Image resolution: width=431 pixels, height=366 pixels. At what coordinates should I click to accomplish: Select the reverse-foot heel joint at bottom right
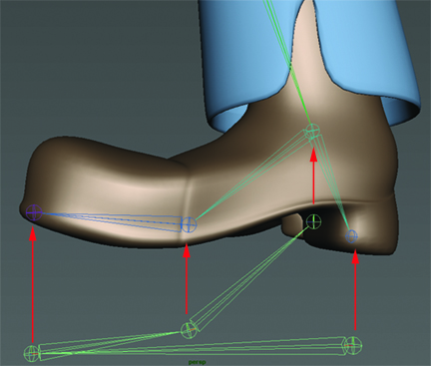tap(353, 345)
